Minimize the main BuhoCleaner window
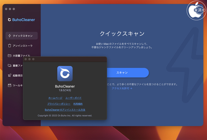 (x=10, y=9)
